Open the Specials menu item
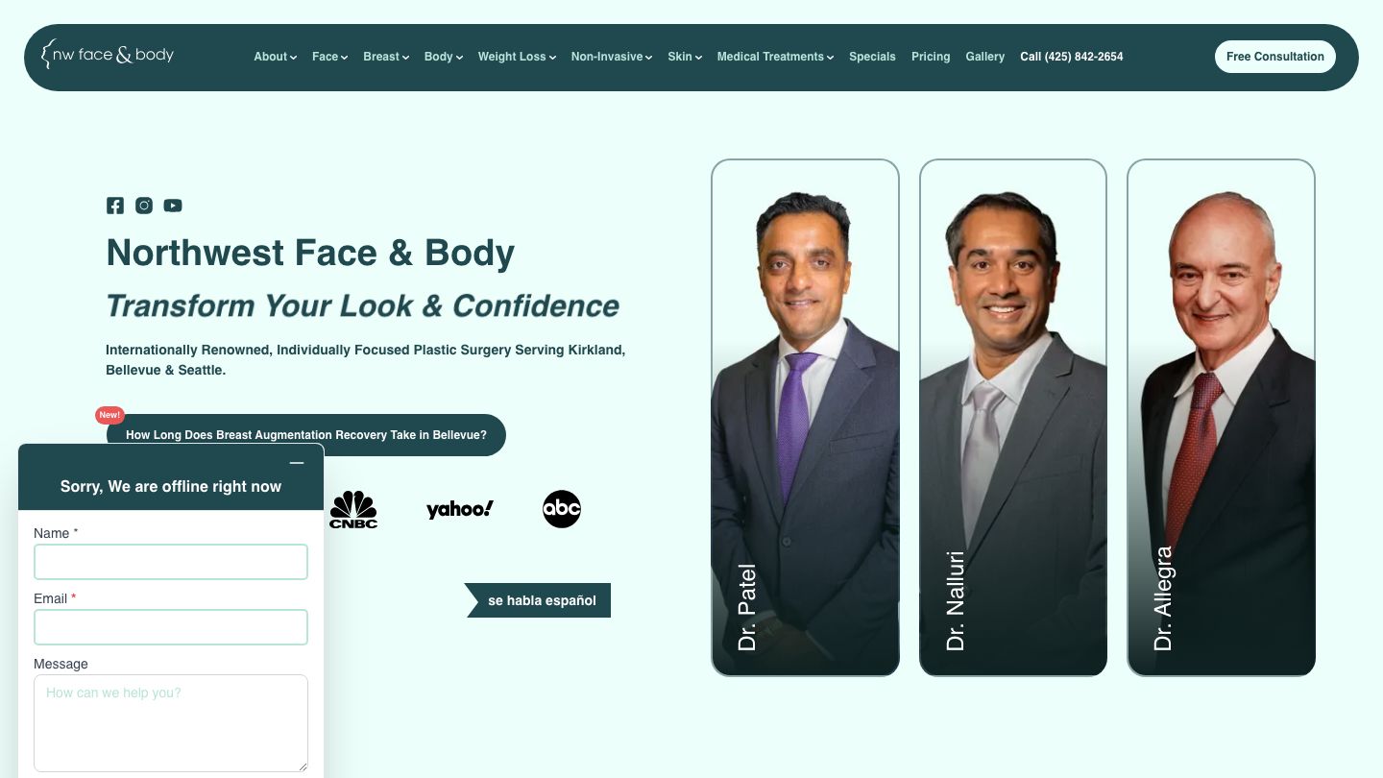This screenshot has width=1383, height=778. (x=872, y=57)
